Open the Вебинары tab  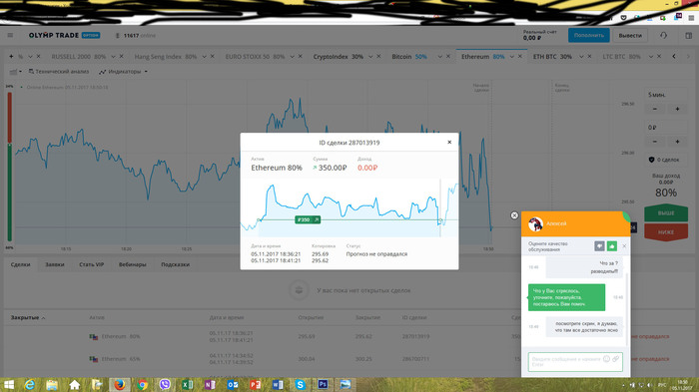coord(133,264)
